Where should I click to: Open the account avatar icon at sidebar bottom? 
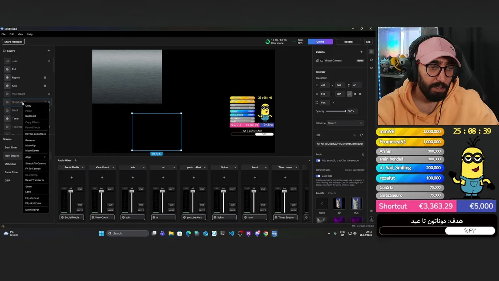(x=371, y=219)
